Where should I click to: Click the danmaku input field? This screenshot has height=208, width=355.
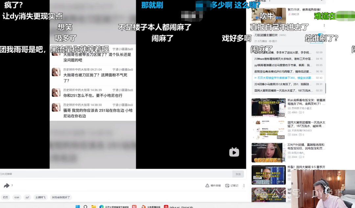[116, 174]
